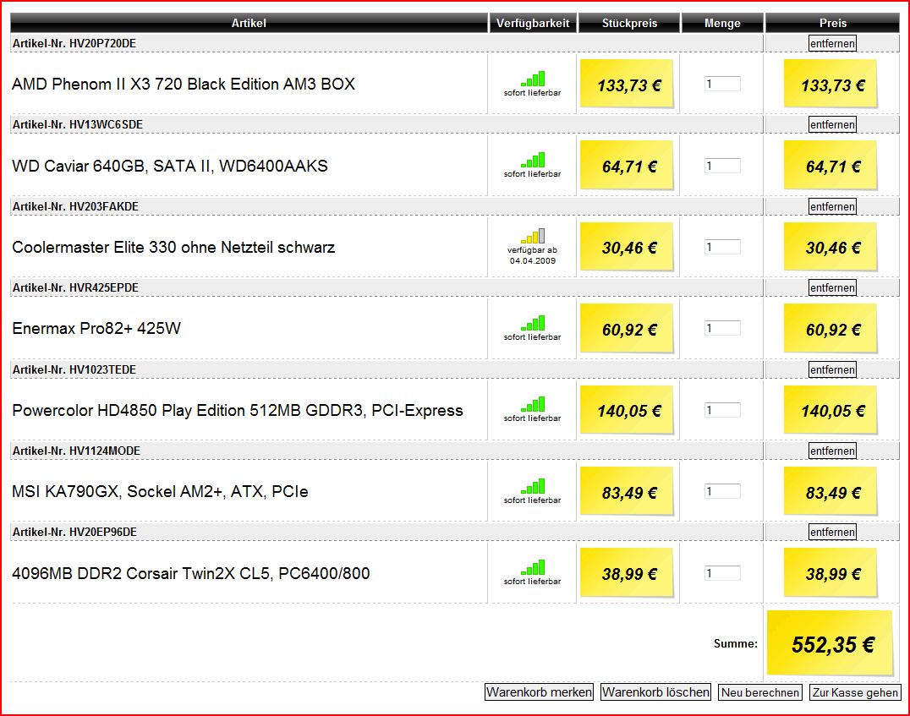Click 140,05 € unit price note

point(627,410)
